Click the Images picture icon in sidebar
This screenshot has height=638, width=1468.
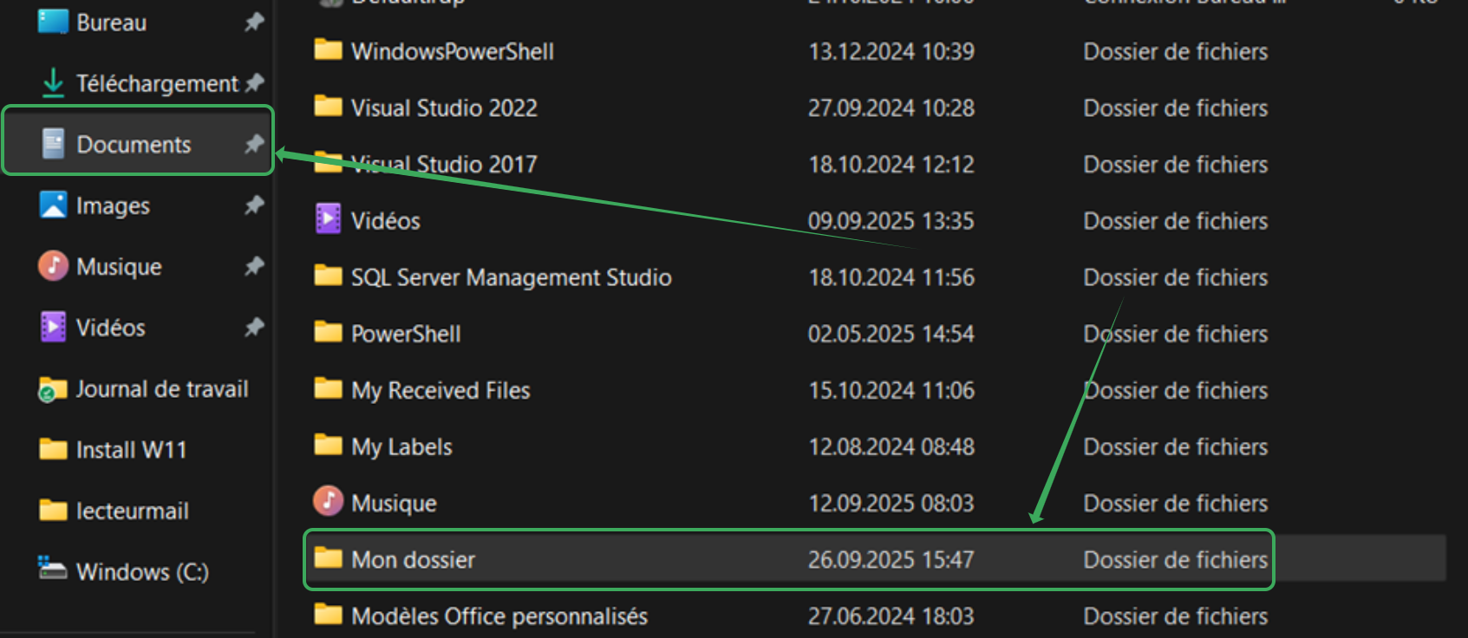[x=53, y=205]
